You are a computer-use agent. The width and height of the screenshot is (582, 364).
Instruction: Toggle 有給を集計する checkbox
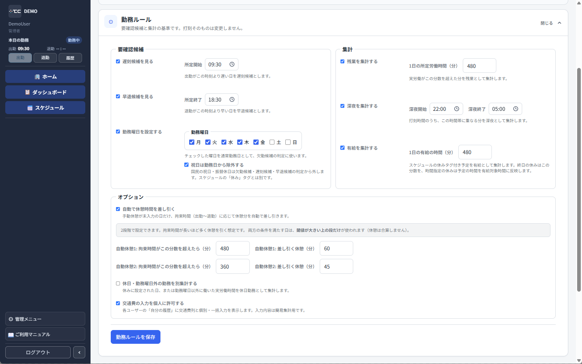342,148
